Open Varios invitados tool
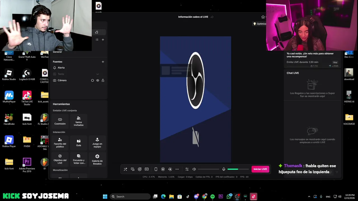 coord(79,121)
